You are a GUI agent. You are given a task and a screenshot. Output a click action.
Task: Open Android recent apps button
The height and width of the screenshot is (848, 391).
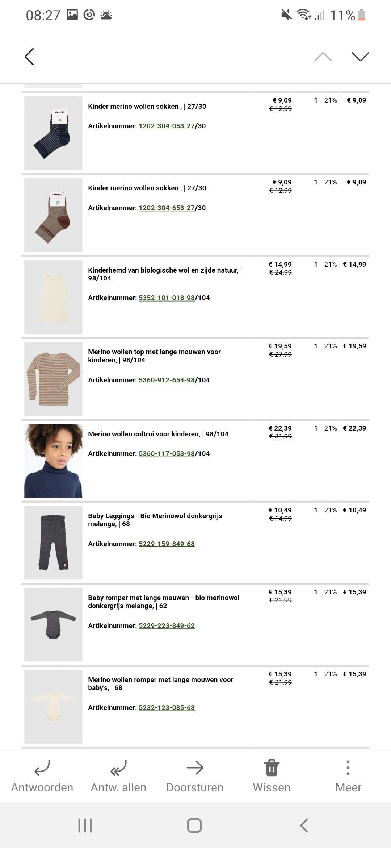pyautogui.click(x=85, y=826)
